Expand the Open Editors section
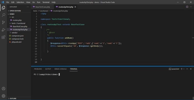 (19, 11)
